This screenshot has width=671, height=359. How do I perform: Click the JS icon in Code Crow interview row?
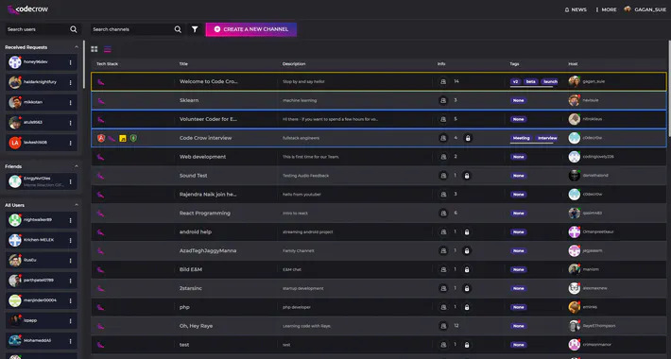point(123,138)
